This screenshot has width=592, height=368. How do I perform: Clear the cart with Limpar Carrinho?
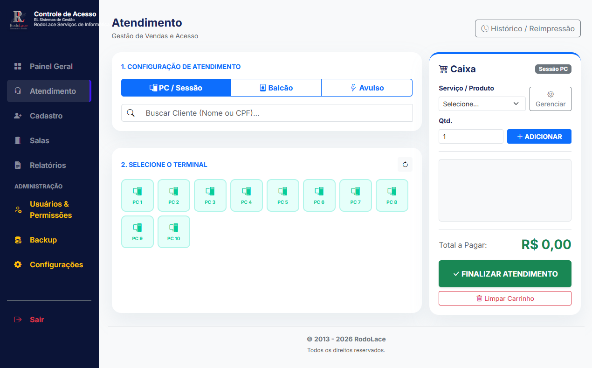(505, 299)
